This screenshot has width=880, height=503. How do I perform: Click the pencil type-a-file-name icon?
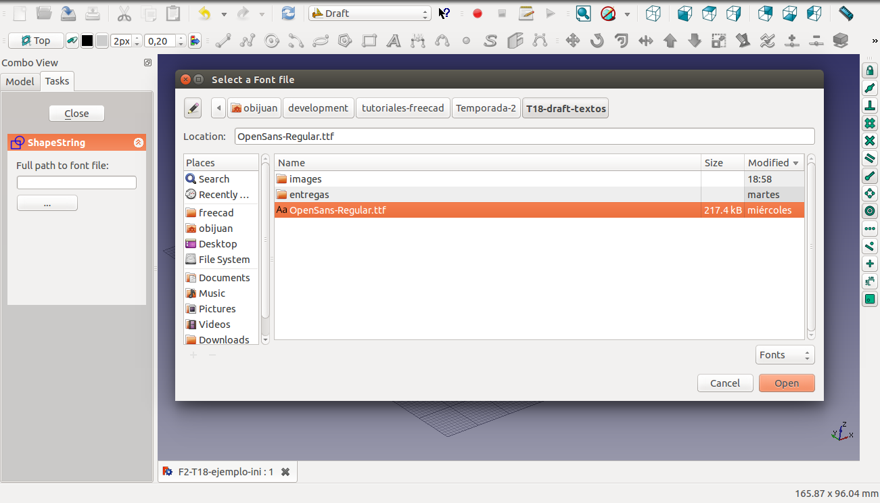(x=193, y=108)
